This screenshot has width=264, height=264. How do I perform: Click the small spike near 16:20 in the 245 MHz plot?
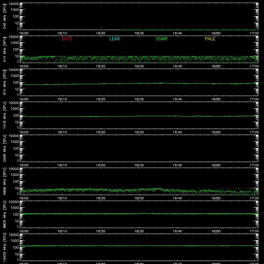pyautogui.click(x=102, y=27)
